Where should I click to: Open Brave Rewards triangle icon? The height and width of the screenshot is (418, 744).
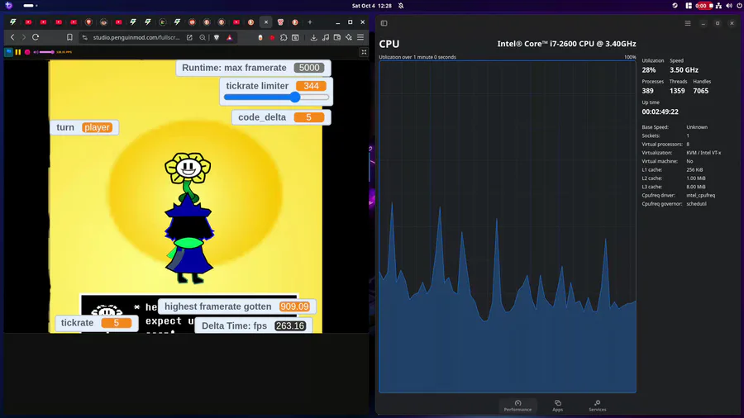pos(230,37)
